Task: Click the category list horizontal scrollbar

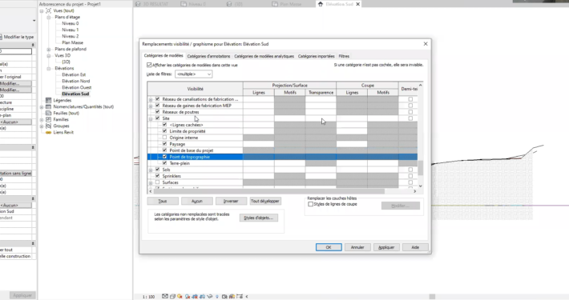Action: point(268,191)
